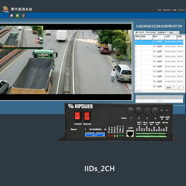186x186 pixels.
Task: Open the tab between 物件詳細 and 連動(1~3)
Action: 162,33
